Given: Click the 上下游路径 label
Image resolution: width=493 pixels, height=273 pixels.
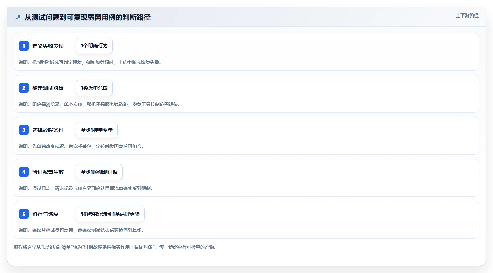Looking at the screenshot, I should pyautogui.click(x=467, y=15).
